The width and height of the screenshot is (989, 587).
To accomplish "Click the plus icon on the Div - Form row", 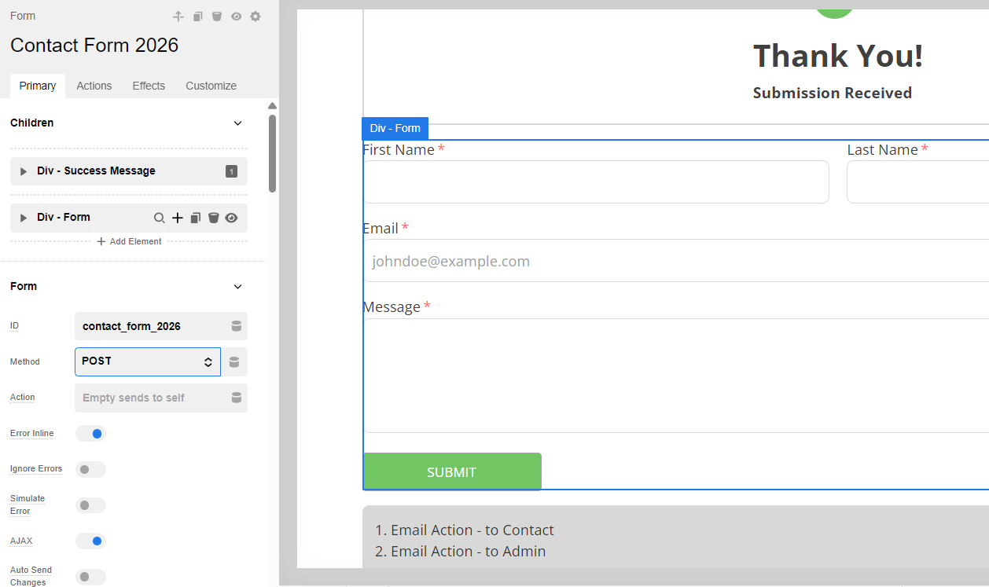I will [178, 218].
